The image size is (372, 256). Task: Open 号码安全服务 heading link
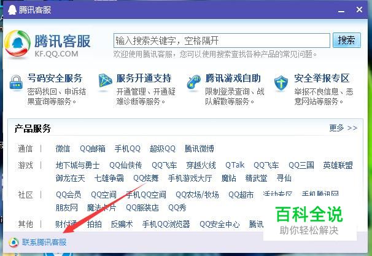click(x=55, y=79)
